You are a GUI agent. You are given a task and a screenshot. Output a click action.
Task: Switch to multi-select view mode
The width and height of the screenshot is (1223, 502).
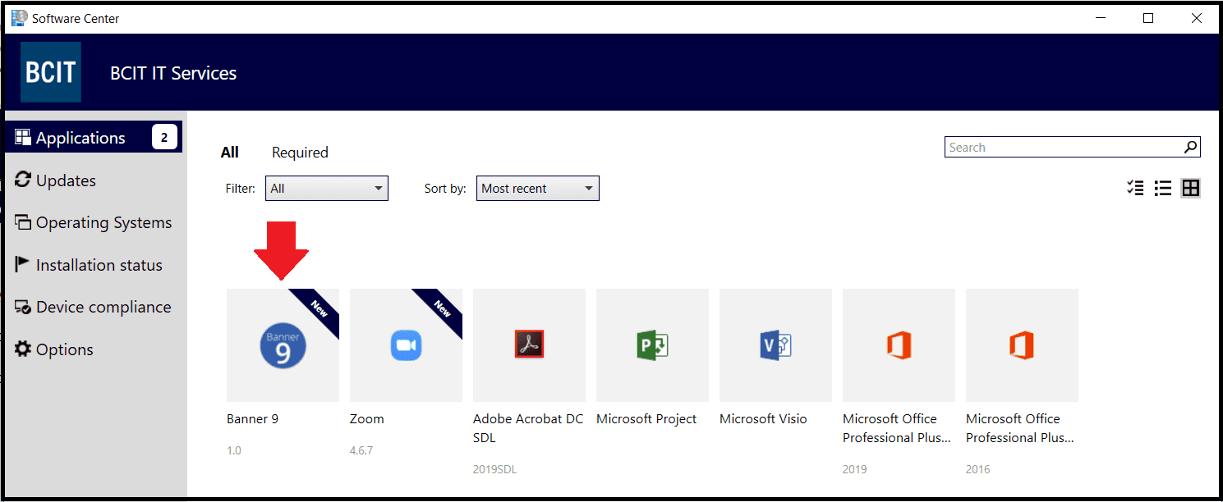pos(1135,188)
